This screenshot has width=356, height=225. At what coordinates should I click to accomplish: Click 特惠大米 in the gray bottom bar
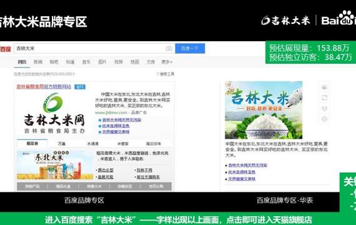tap(94, 187)
